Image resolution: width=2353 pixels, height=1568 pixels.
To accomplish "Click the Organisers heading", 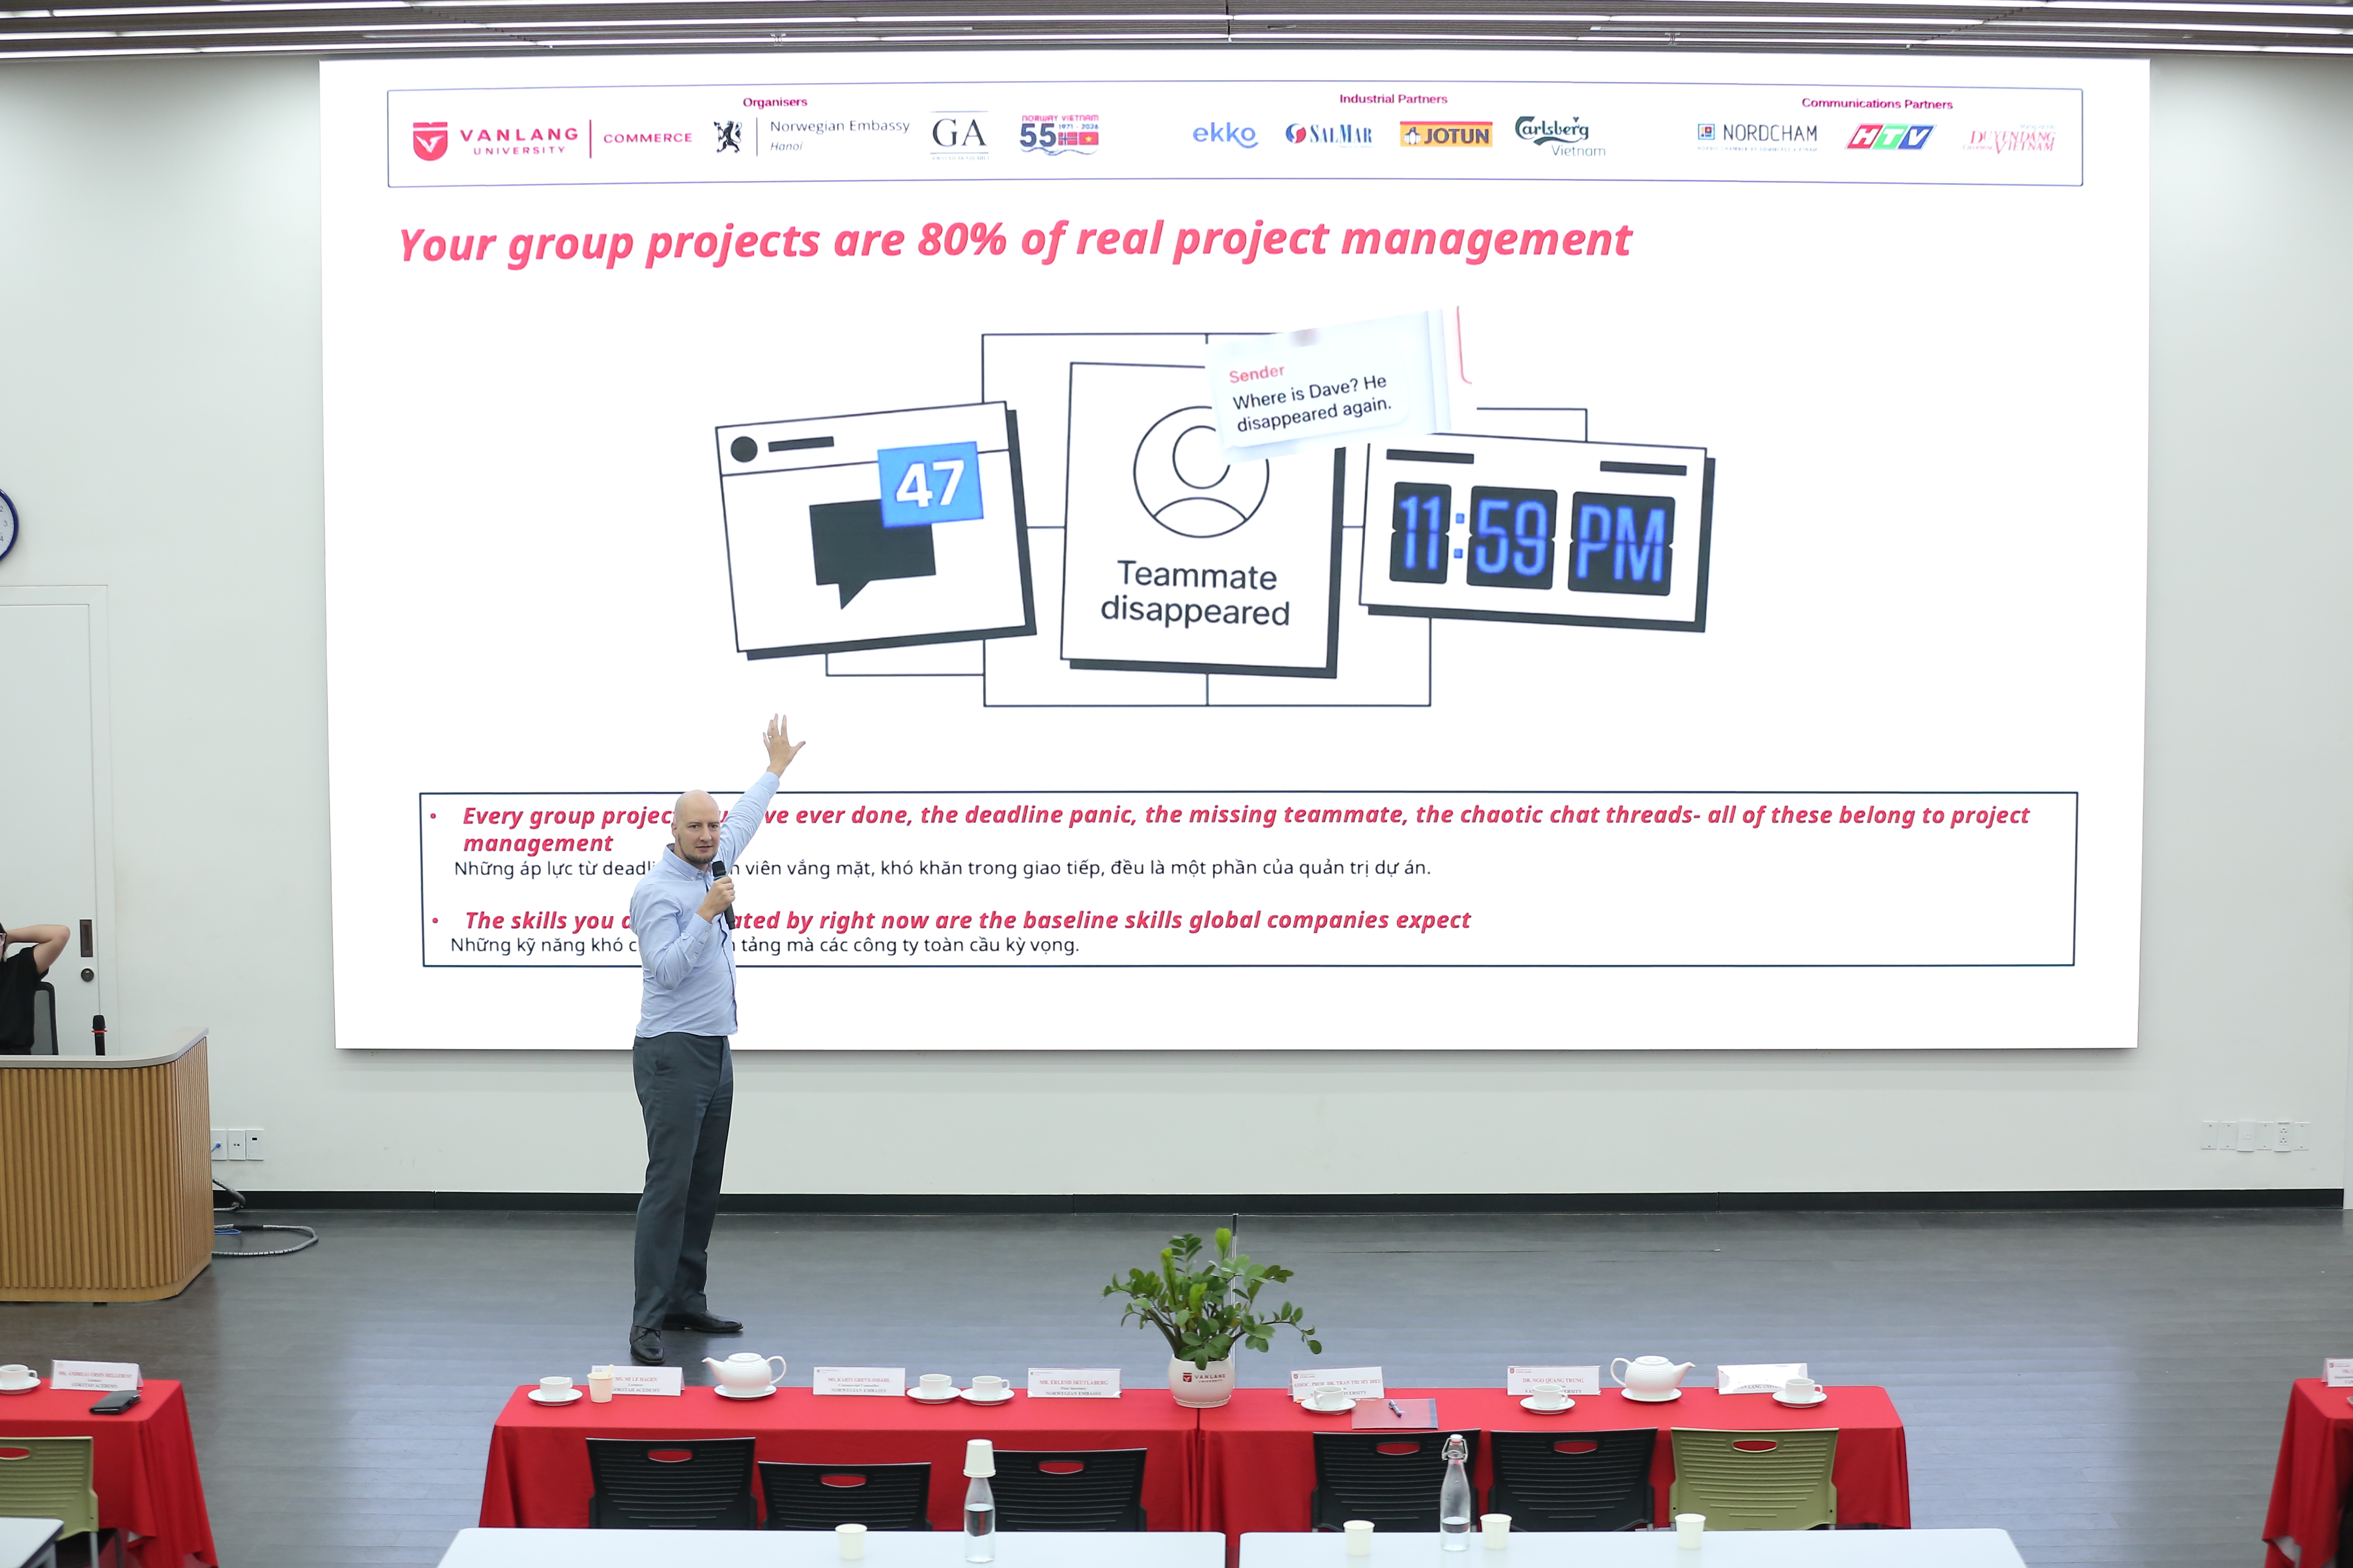I will pos(775,102).
